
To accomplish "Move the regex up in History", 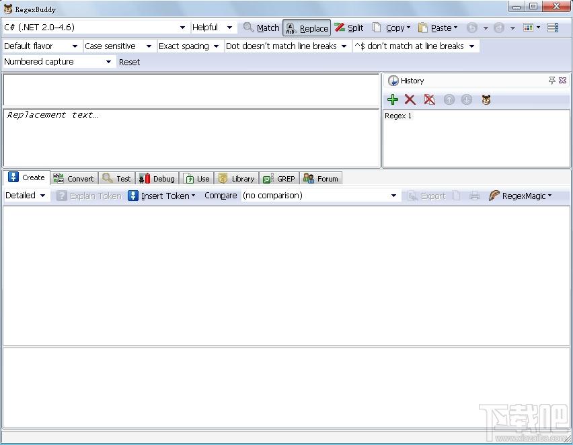I will (x=449, y=99).
